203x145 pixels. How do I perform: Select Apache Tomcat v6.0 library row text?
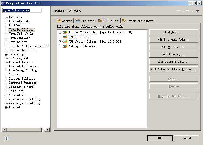tap(100, 32)
